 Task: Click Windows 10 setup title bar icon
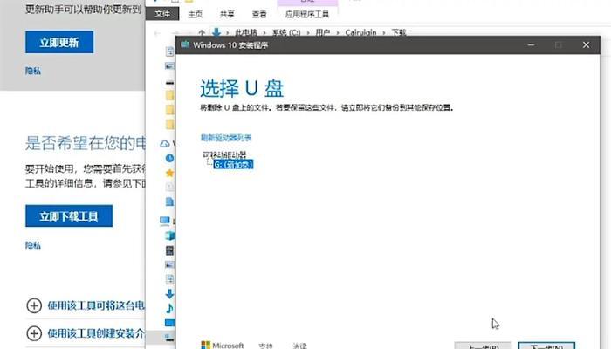coord(185,44)
